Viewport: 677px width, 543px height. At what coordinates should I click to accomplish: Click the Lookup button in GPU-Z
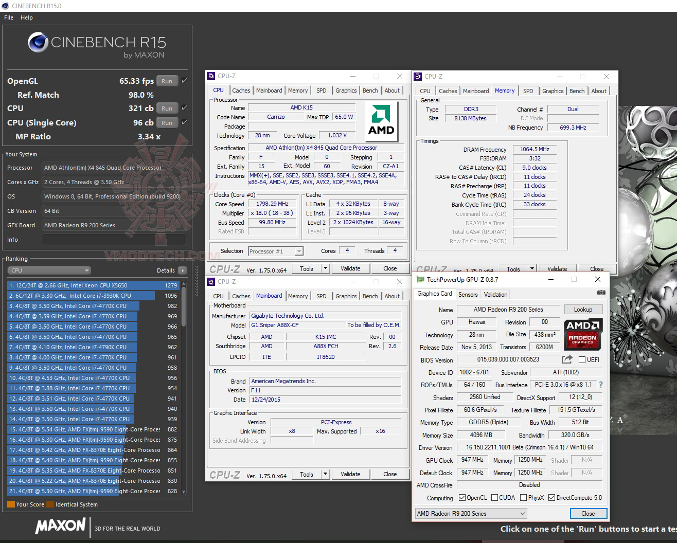coord(583,310)
